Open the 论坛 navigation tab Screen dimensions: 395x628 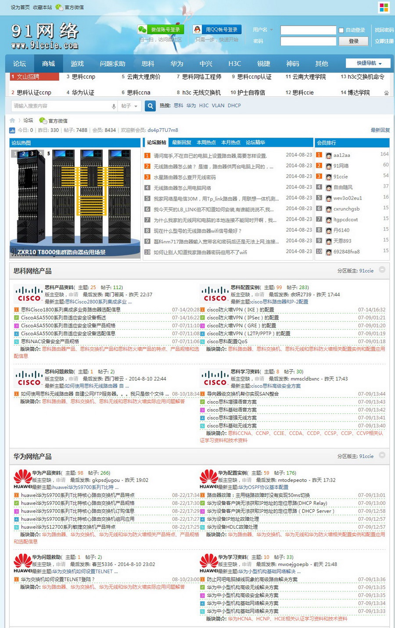pyautogui.click(x=19, y=64)
